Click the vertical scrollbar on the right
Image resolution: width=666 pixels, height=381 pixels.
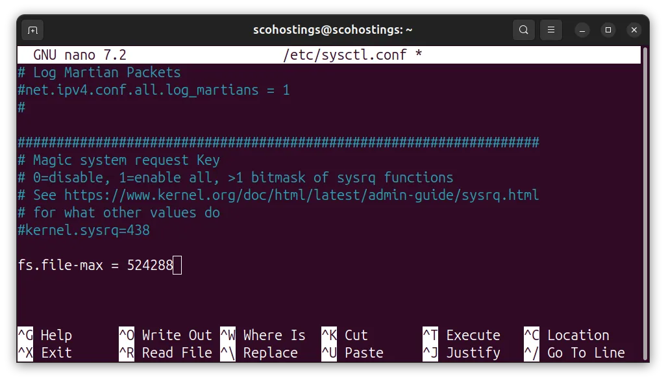(x=645, y=204)
